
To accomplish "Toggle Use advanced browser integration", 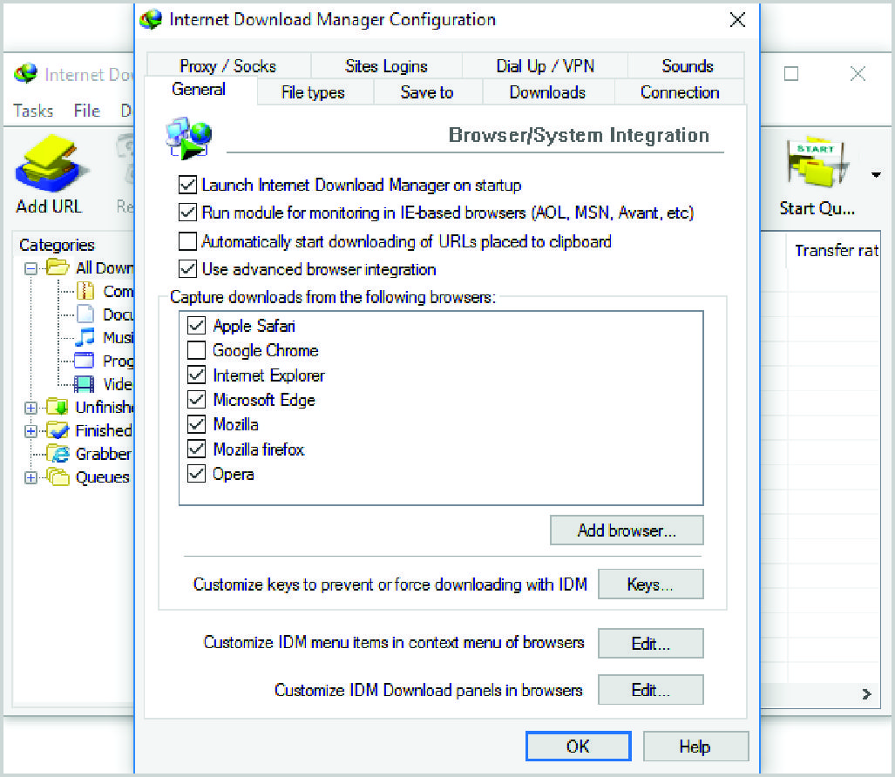I will 187,268.
